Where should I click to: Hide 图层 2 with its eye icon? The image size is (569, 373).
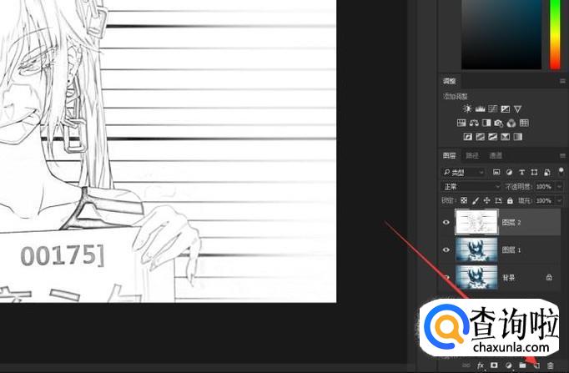point(446,223)
